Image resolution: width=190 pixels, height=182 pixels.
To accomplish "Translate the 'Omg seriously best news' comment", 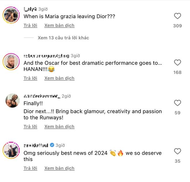I will click(x=59, y=168).
